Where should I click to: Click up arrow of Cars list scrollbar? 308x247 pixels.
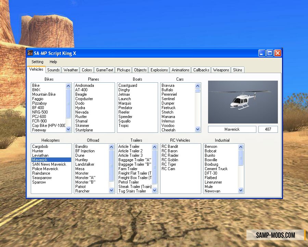click(x=197, y=86)
